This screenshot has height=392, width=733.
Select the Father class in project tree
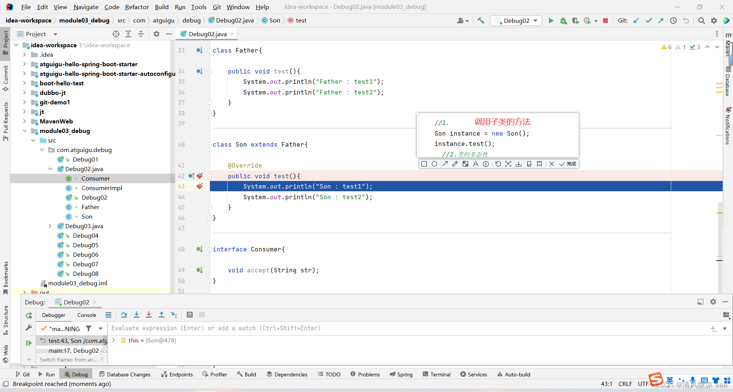coord(90,207)
